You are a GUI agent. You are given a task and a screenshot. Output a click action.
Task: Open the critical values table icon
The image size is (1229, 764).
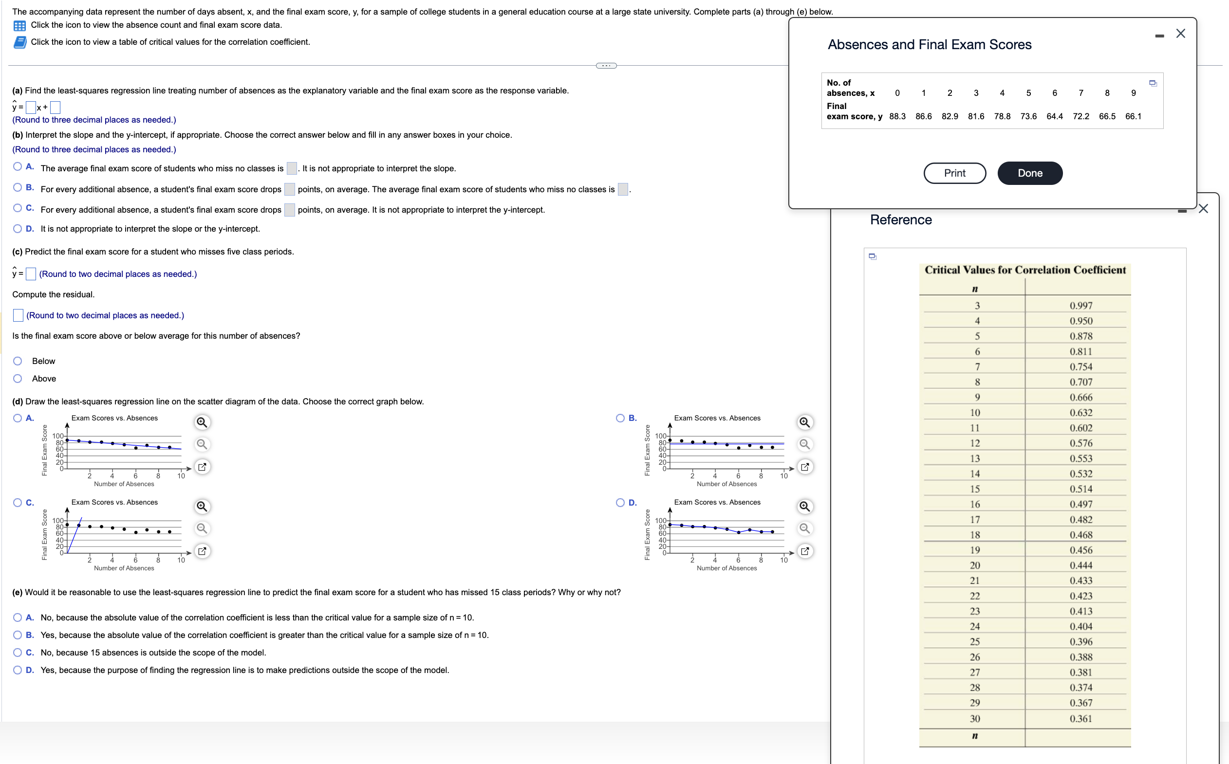[x=20, y=42]
